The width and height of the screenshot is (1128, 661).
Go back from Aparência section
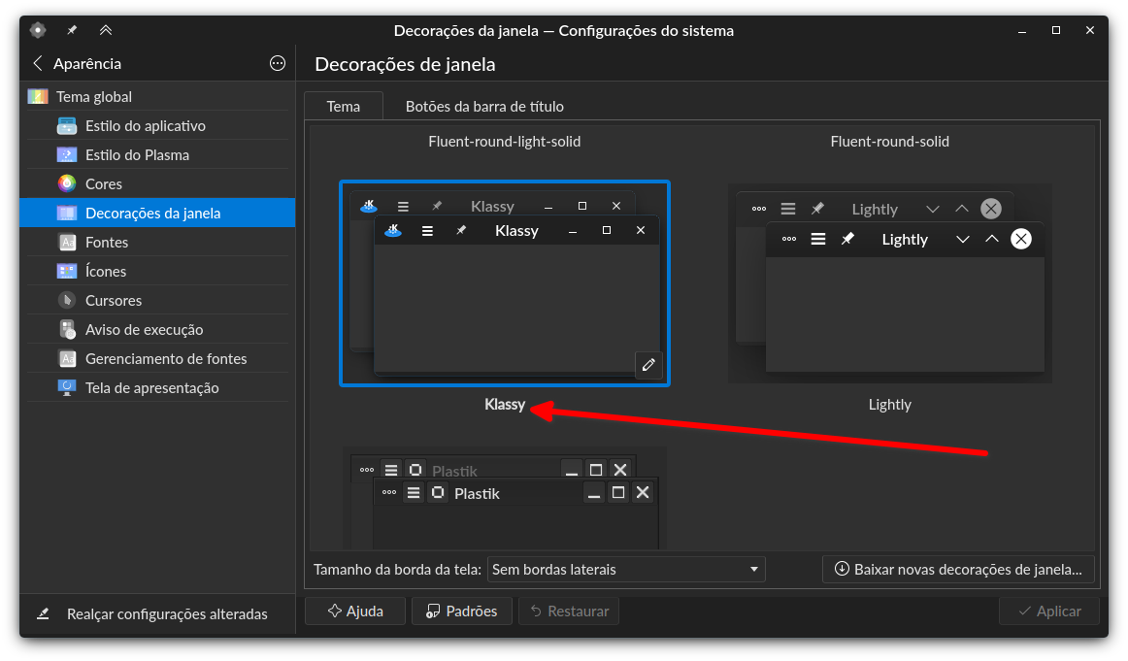tap(38, 63)
